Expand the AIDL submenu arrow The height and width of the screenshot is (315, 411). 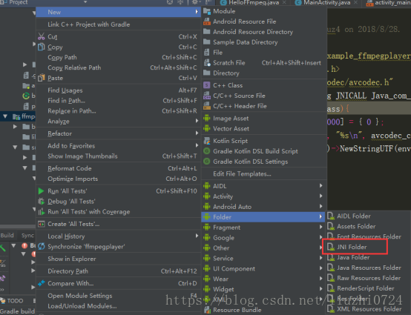320,185
